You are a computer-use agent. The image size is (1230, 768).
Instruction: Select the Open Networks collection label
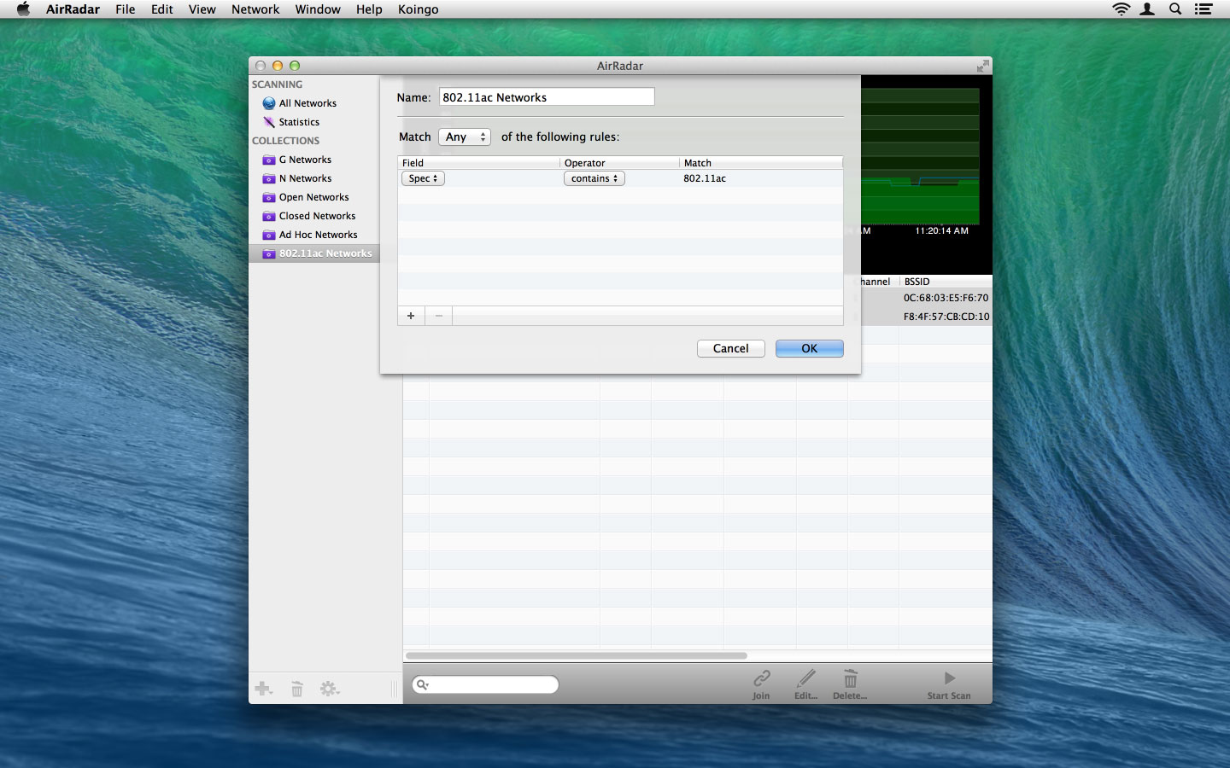click(313, 197)
